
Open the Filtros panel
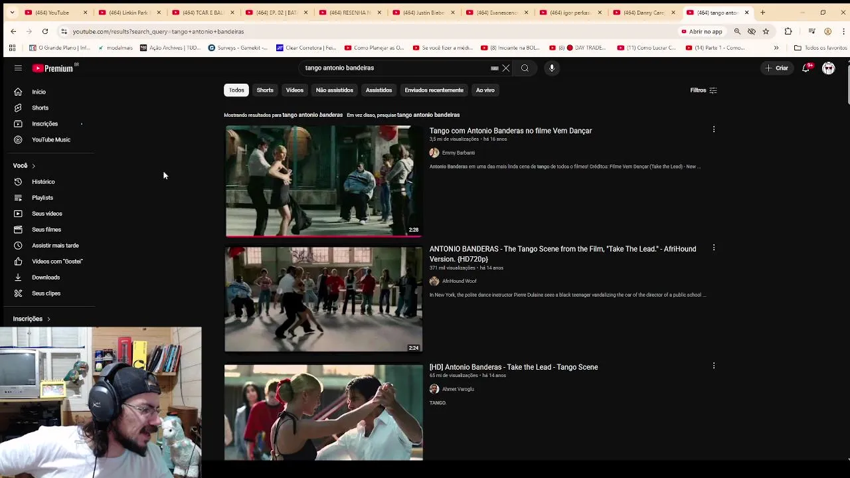click(703, 90)
